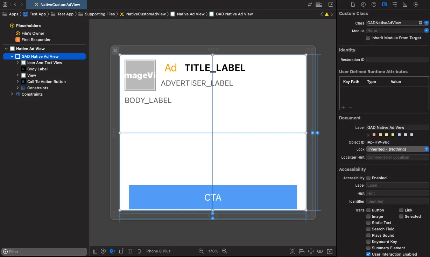Open the Size inspector
The width and height of the screenshot is (430, 257).
click(x=404, y=4)
